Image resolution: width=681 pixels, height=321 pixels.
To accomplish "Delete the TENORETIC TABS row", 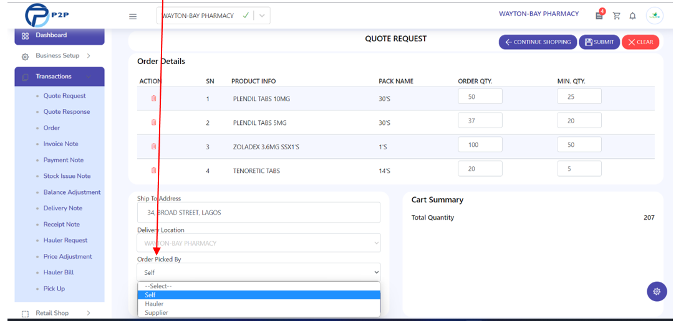I will 154,170.
